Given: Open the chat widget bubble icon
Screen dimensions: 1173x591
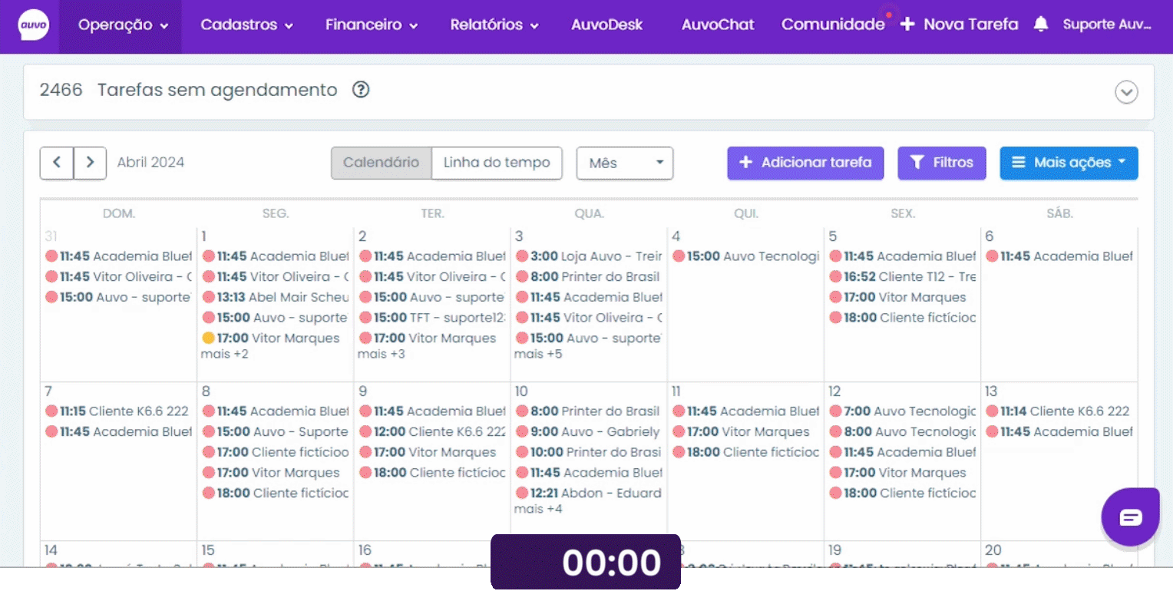Looking at the screenshot, I should (1131, 517).
